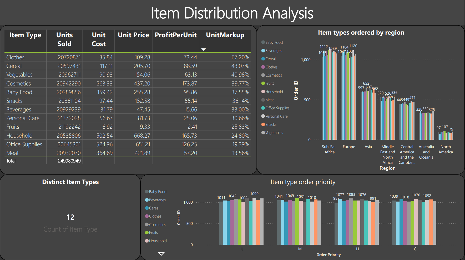This screenshot has width=465, height=260.
Task: Toggle Baby Food in region chart legend
Action: coord(262,42)
